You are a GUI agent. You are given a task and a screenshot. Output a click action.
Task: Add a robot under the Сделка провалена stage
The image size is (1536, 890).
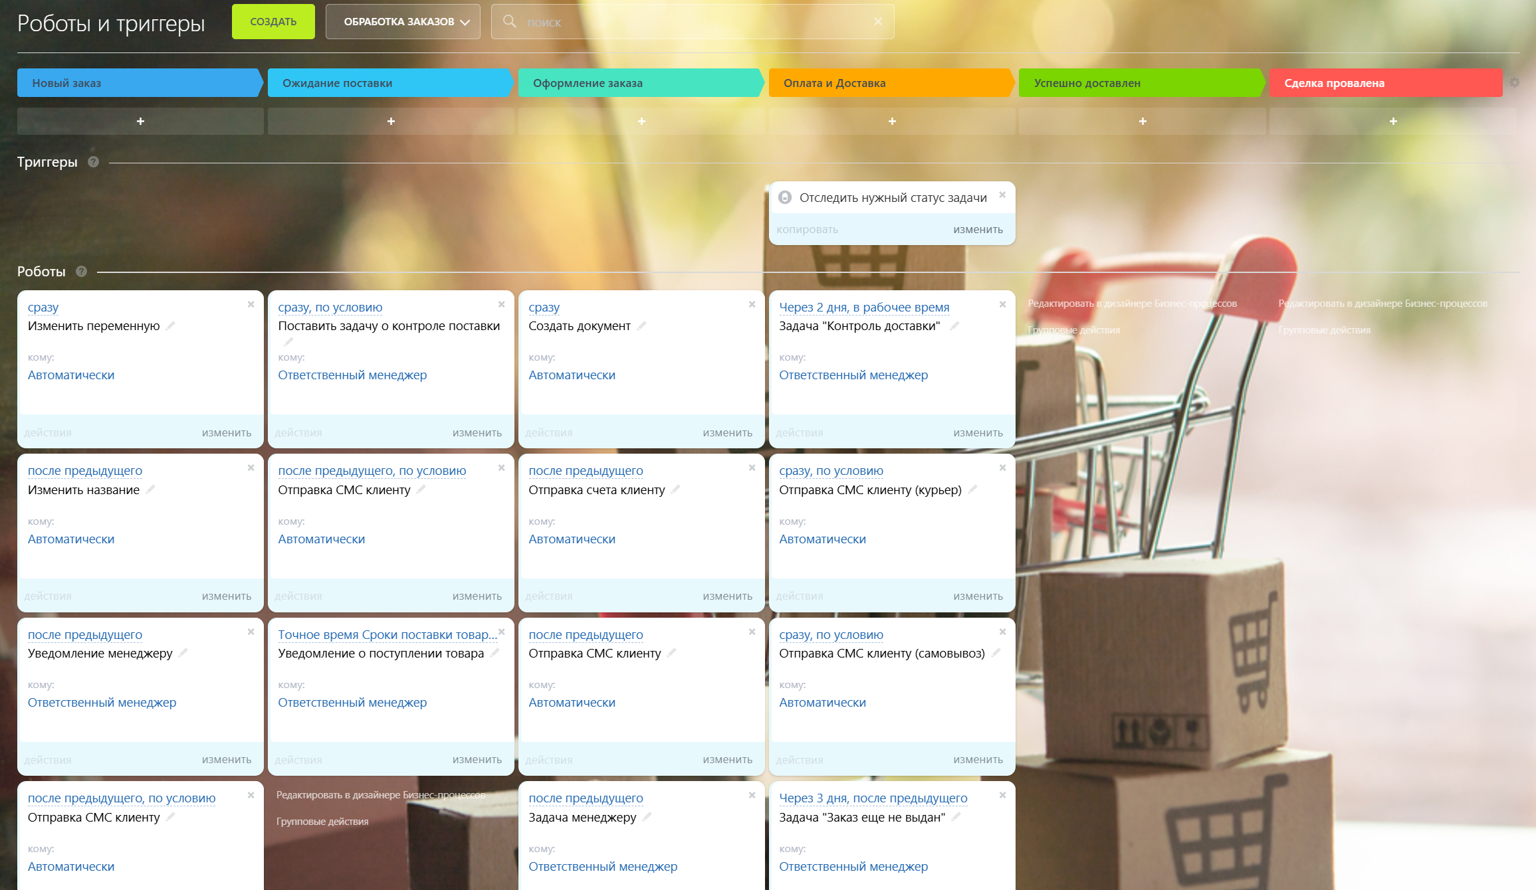(1393, 121)
